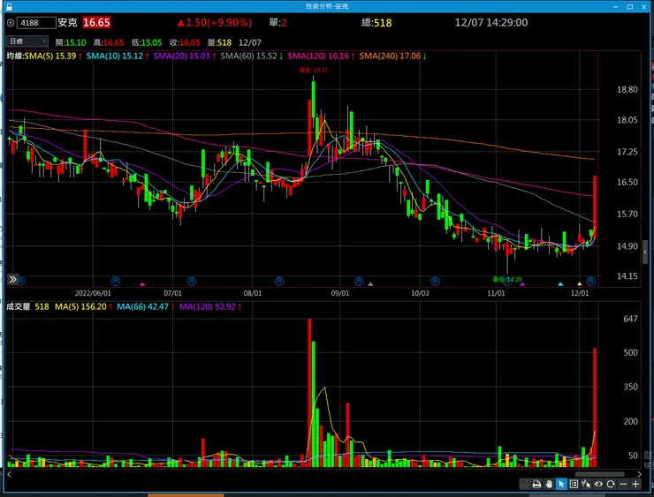Click the SMA(5) 15.39 label
This screenshot has height=497, width=654.
pyautogui.click(x=50, y=56)
